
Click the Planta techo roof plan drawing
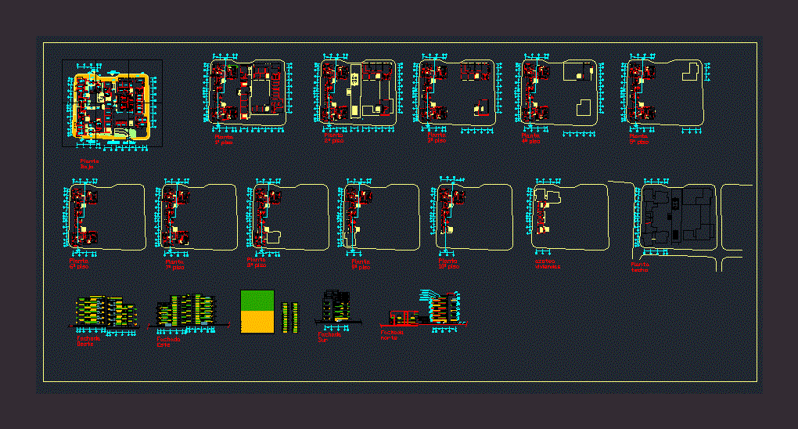pos(678,216)
